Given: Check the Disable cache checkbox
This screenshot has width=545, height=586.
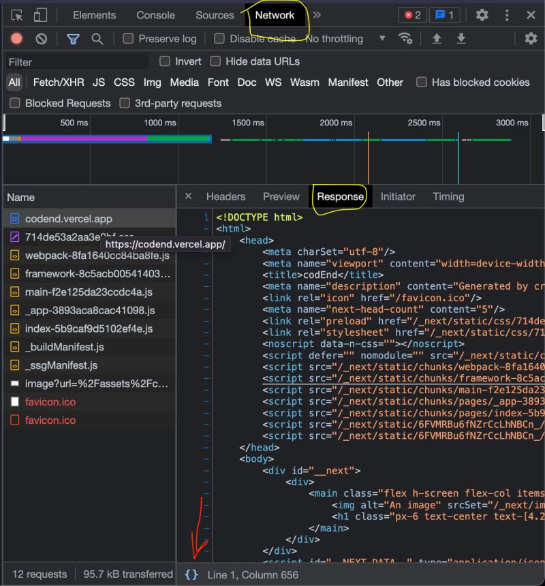Looking at the screenshot, I should [x=219, y=39].
